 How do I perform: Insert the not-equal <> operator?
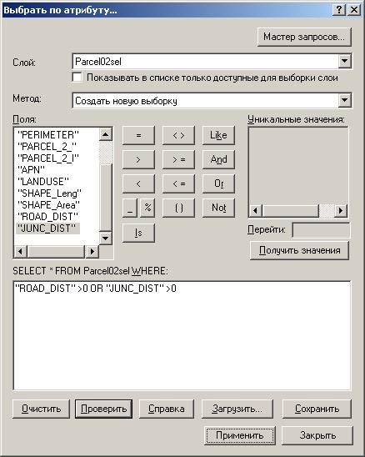(x=178, y=135)
